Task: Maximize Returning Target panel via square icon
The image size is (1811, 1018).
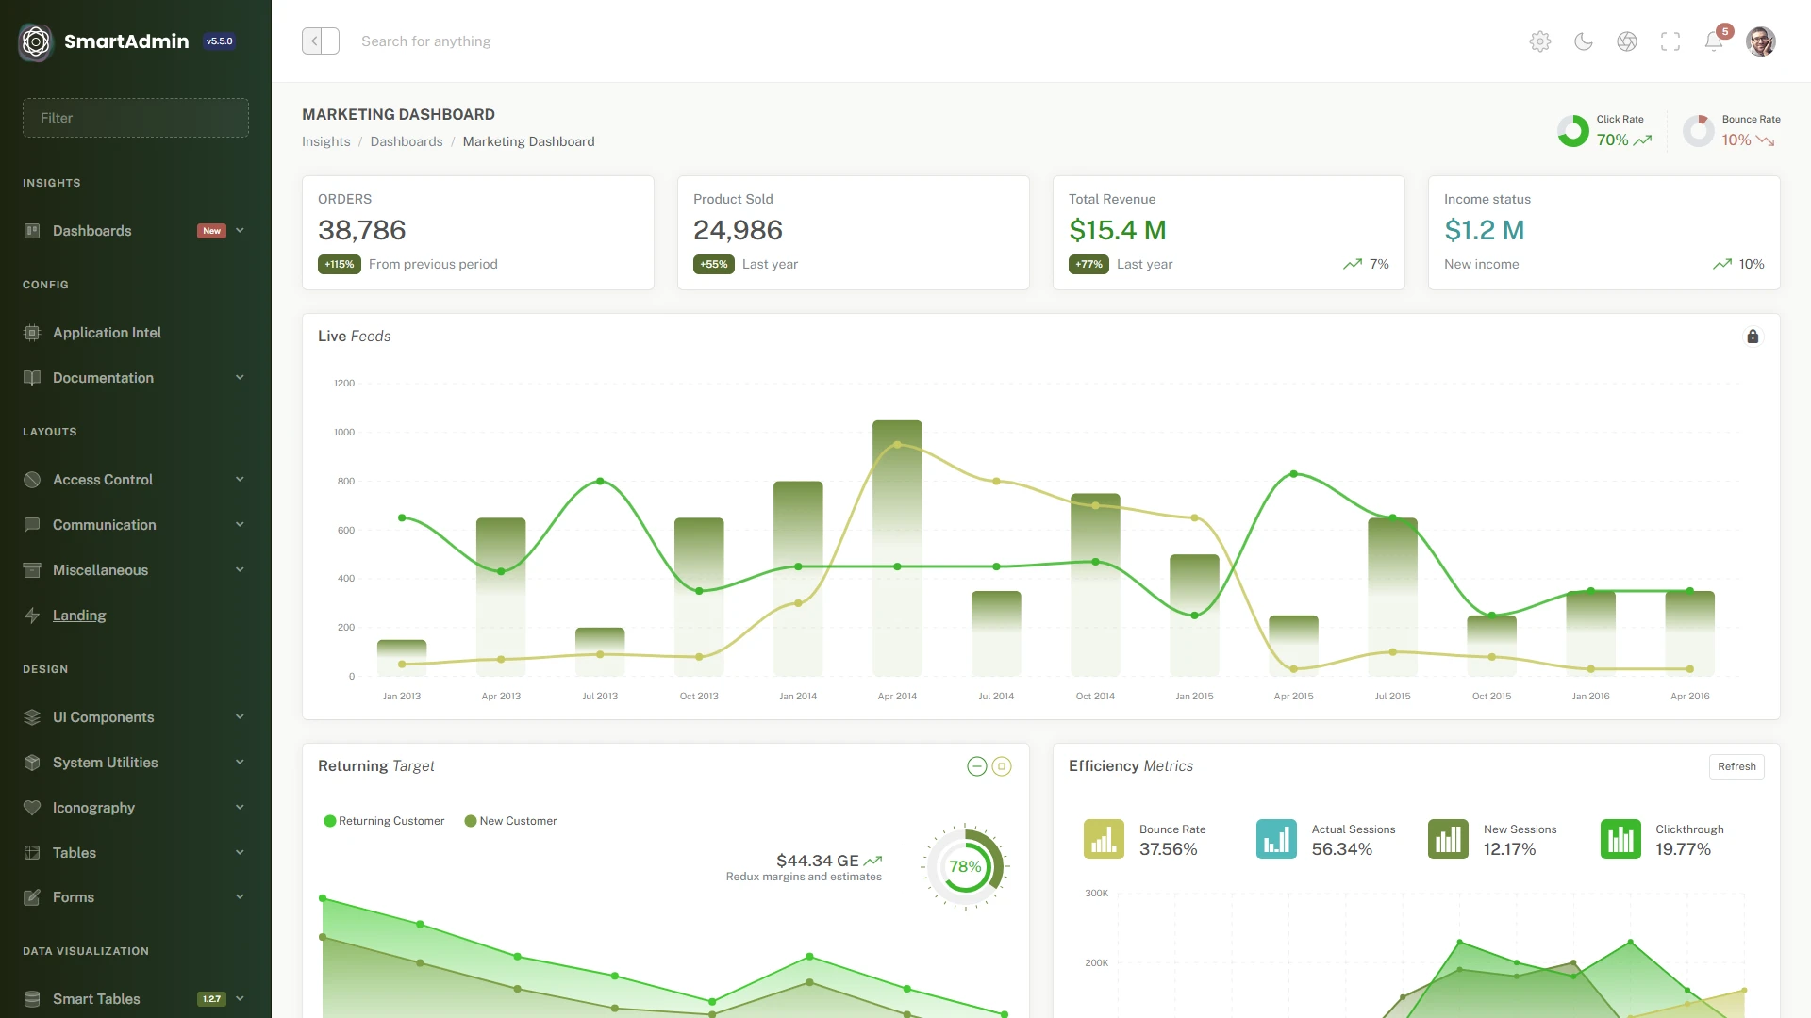Action: [1002, 766]
